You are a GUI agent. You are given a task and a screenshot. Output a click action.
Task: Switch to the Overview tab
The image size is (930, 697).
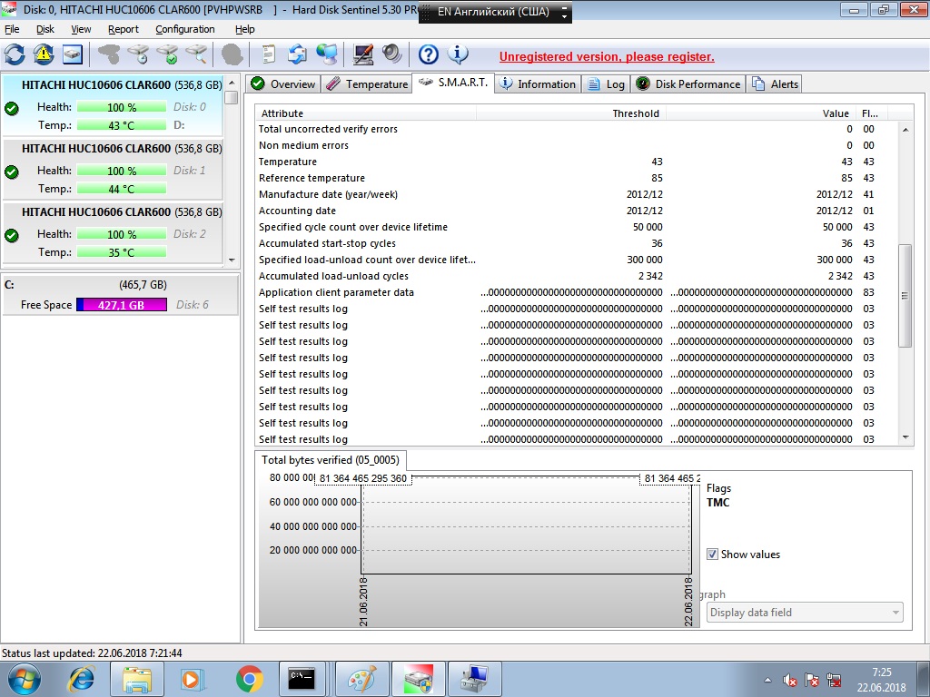click(x=283, y=84)
